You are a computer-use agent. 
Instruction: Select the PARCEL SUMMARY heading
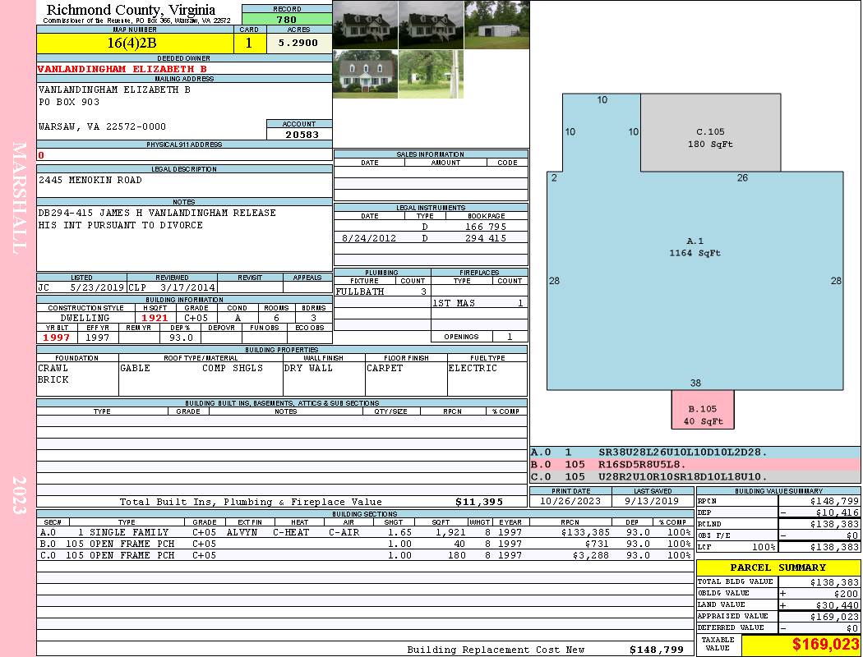coord(778,567)
